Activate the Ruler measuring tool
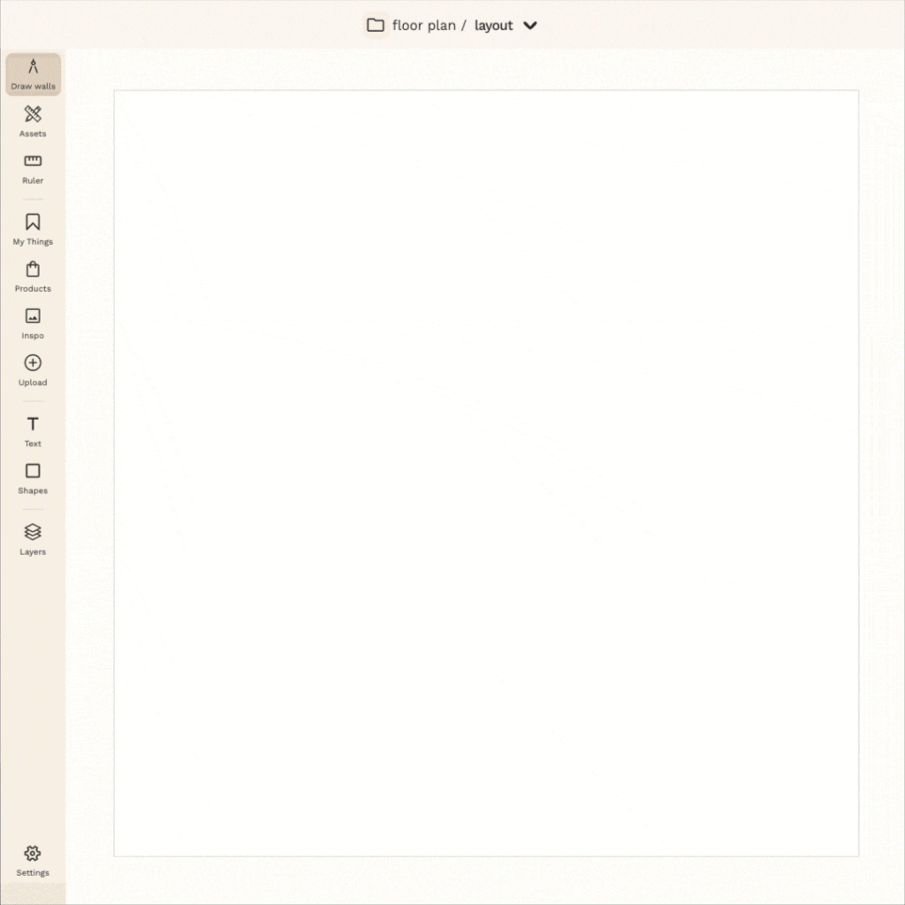This screenshot has width=905, height=905. click(x=33, y=162)
